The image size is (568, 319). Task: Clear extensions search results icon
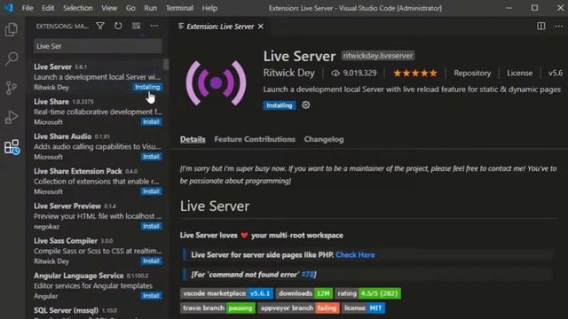(136, 26)
